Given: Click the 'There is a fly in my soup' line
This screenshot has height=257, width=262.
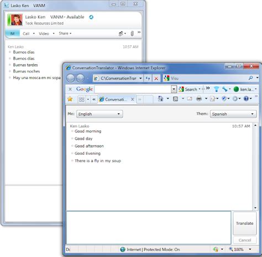Looking at the screenshot, I should pos(98,161).
